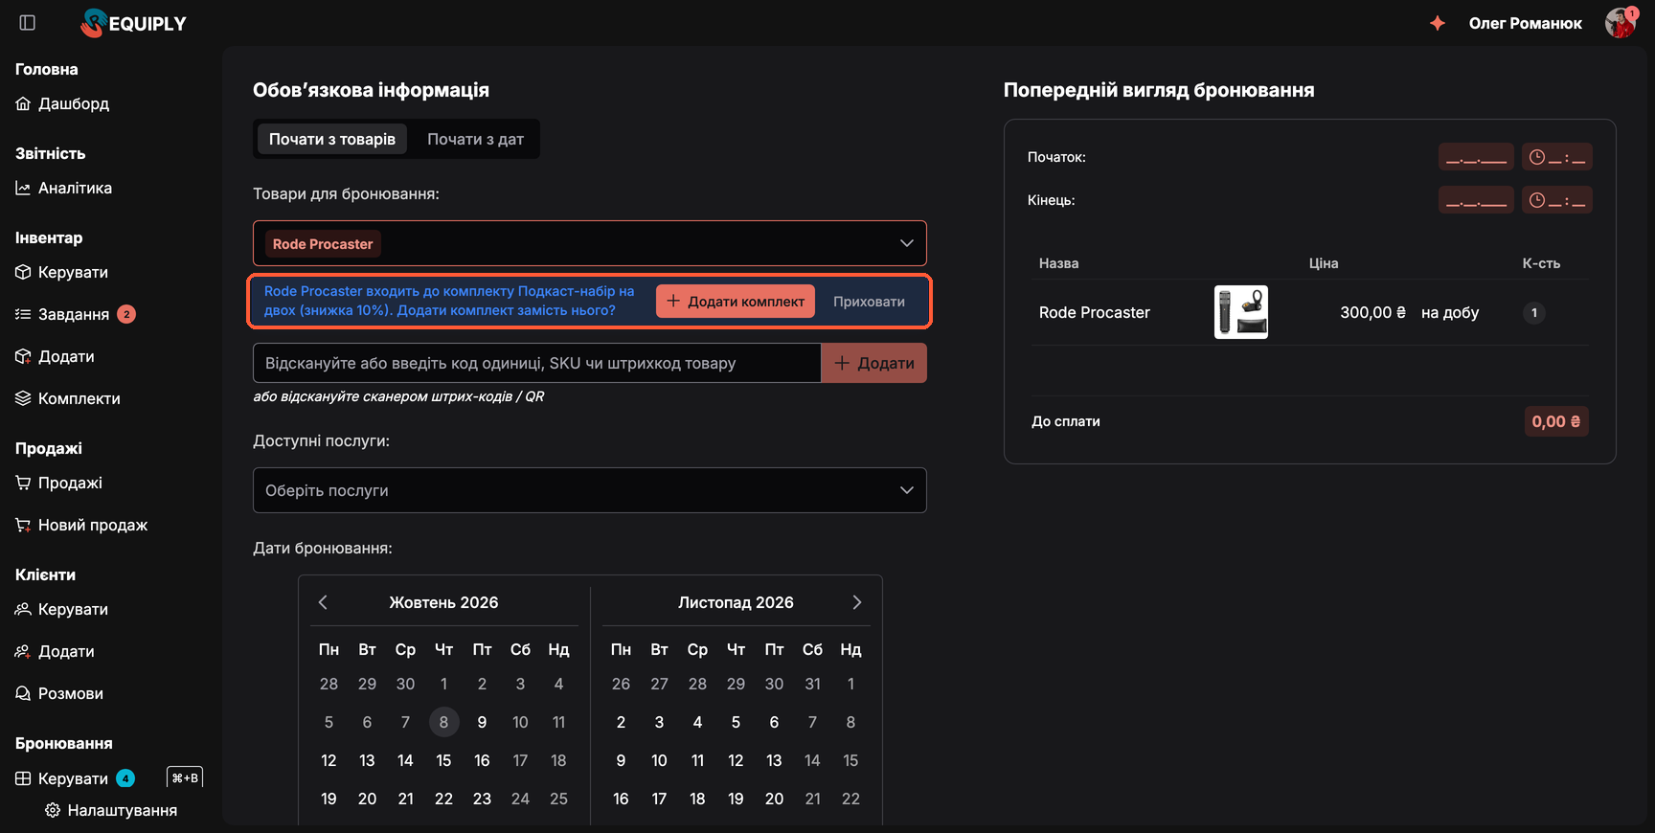Open the Оберіть послуги dropdown
1655x833 pixels.
(590, 490)
